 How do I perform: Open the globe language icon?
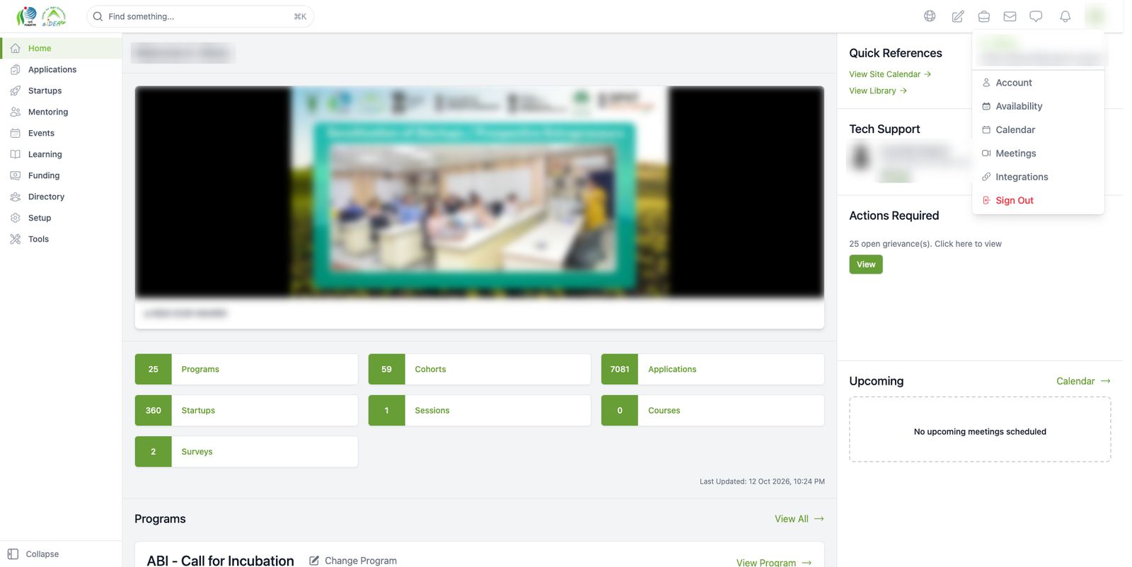click(x=930, y=16)
